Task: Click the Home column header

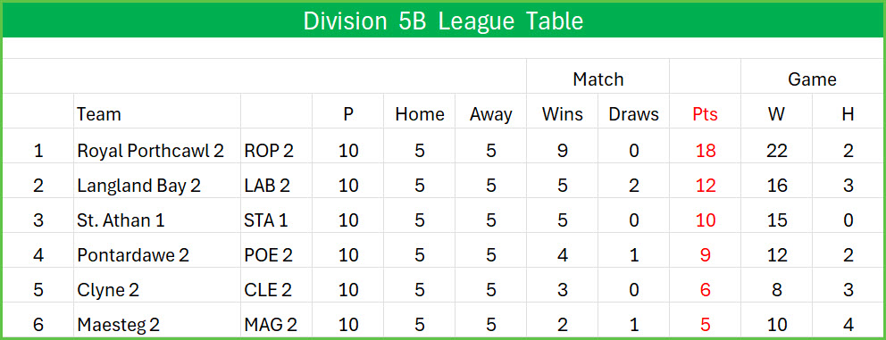Action: click(419, 114)
